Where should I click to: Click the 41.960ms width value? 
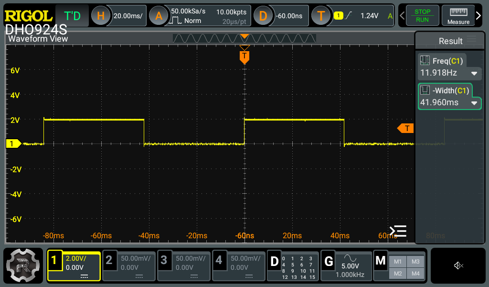[x=439, y=102]
